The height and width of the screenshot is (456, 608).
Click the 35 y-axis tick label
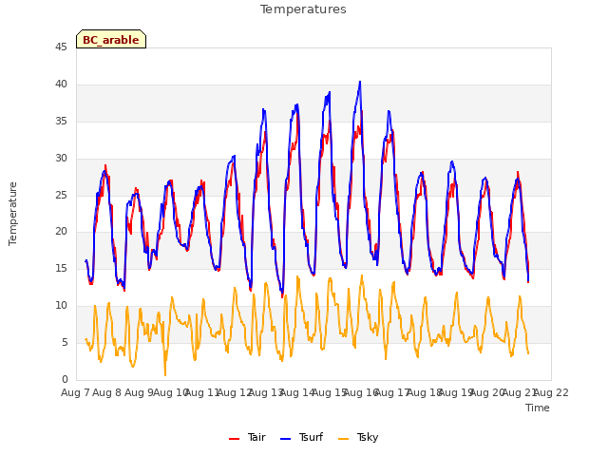pyautogui.click(x=61, y=122)
